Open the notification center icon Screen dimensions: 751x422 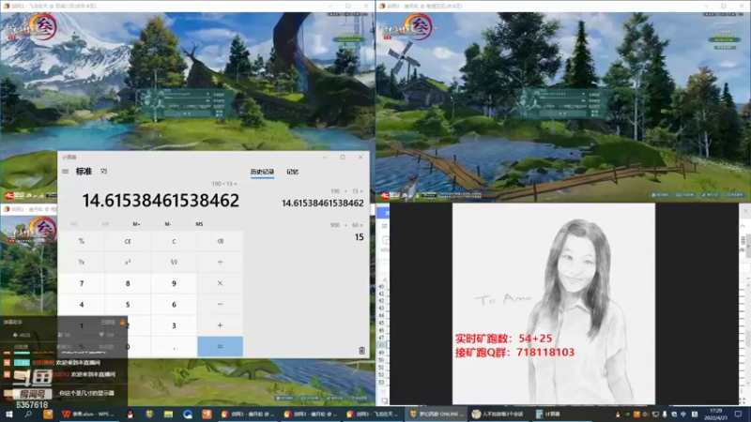pos(739,414)
